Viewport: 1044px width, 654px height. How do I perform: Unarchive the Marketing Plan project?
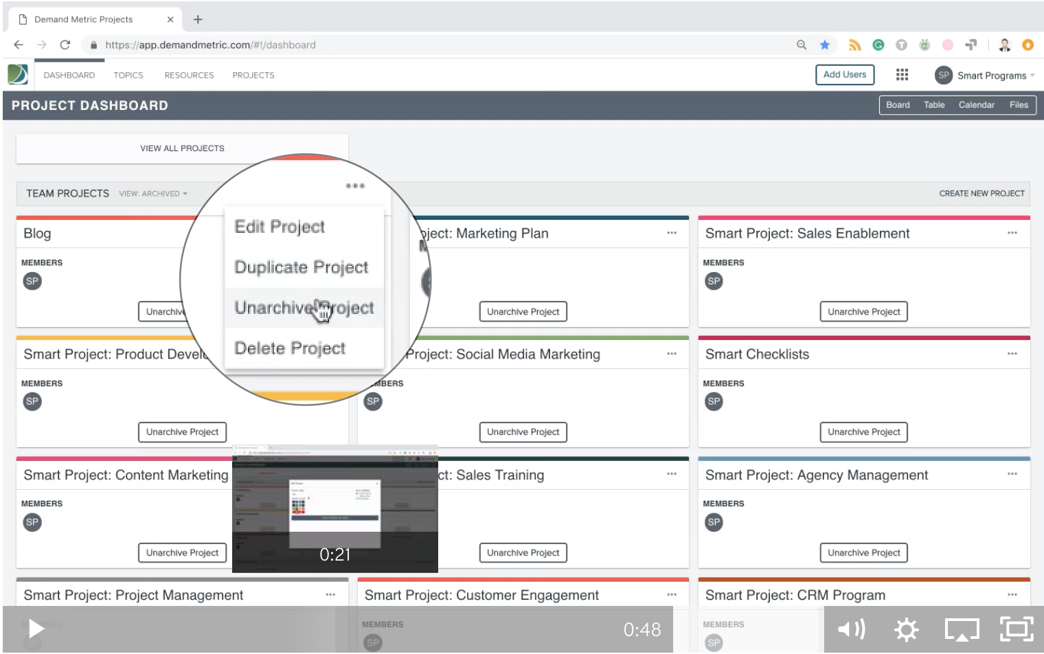[523, 312]
